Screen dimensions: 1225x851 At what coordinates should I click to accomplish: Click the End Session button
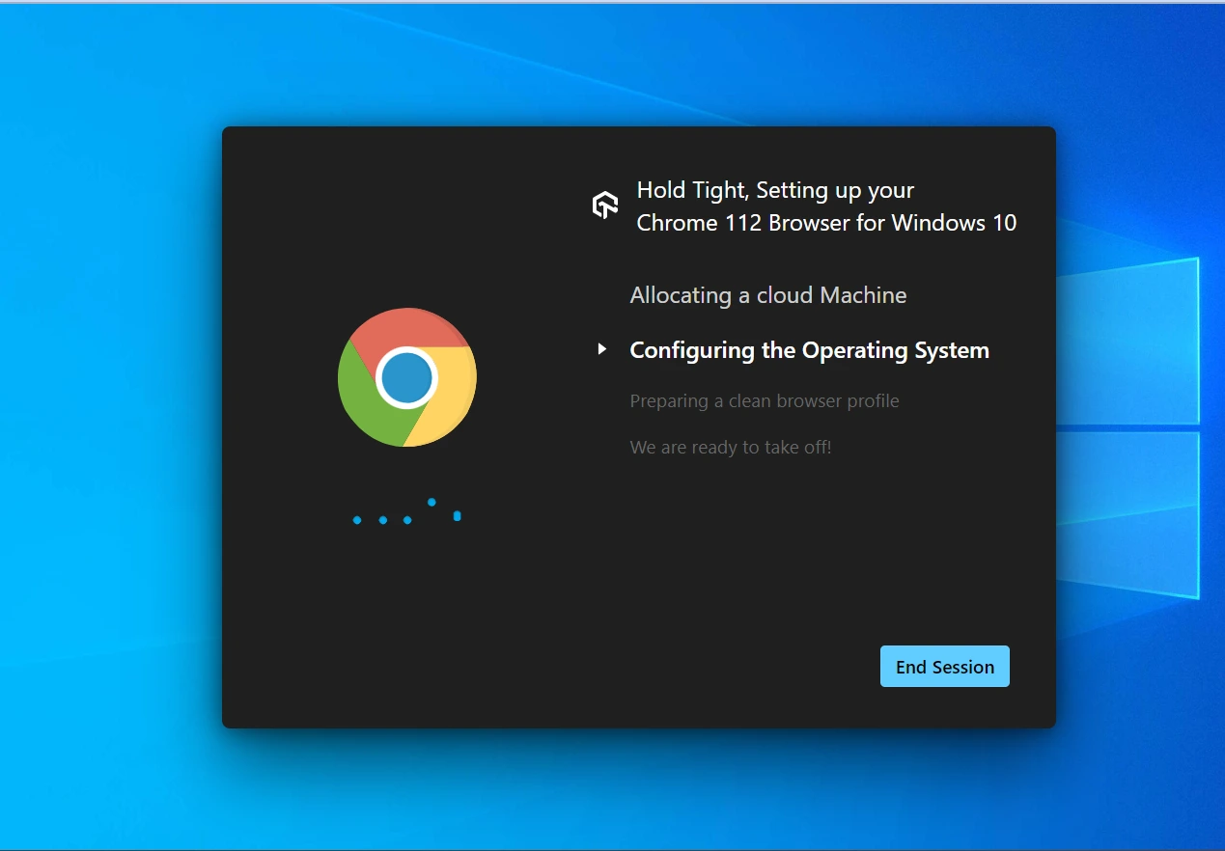(x=944, y=667)
